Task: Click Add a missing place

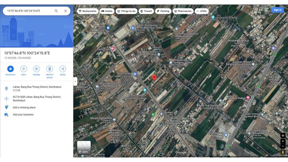Action: [x=24, y=107]
